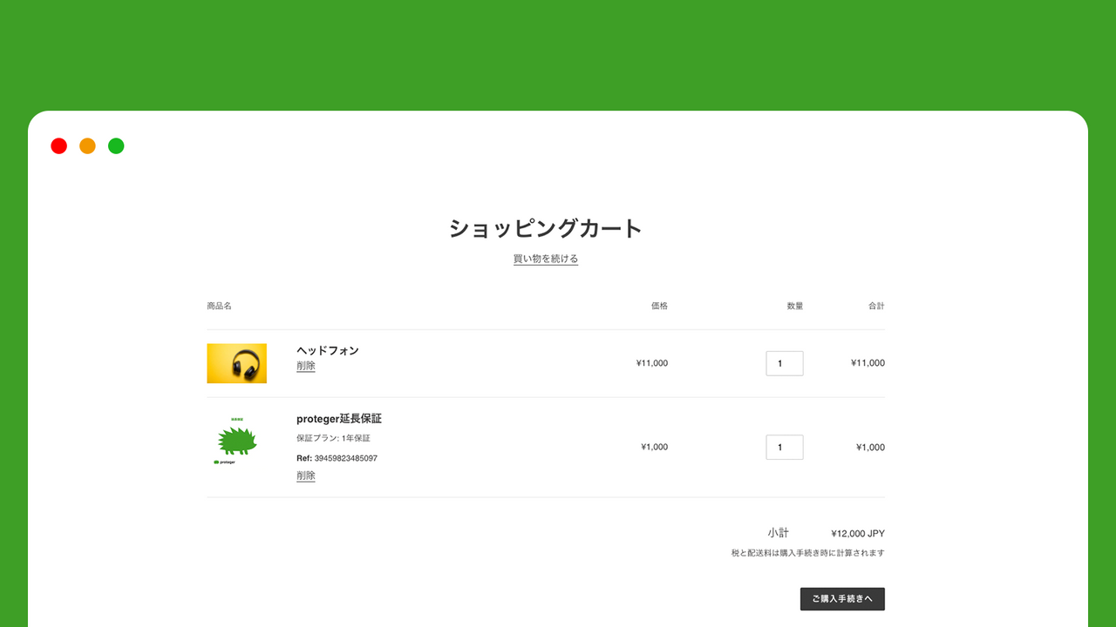Click the 数量 column header
Image resolution: width=1116 pixels, height=627 pixels.
point(793,306)
